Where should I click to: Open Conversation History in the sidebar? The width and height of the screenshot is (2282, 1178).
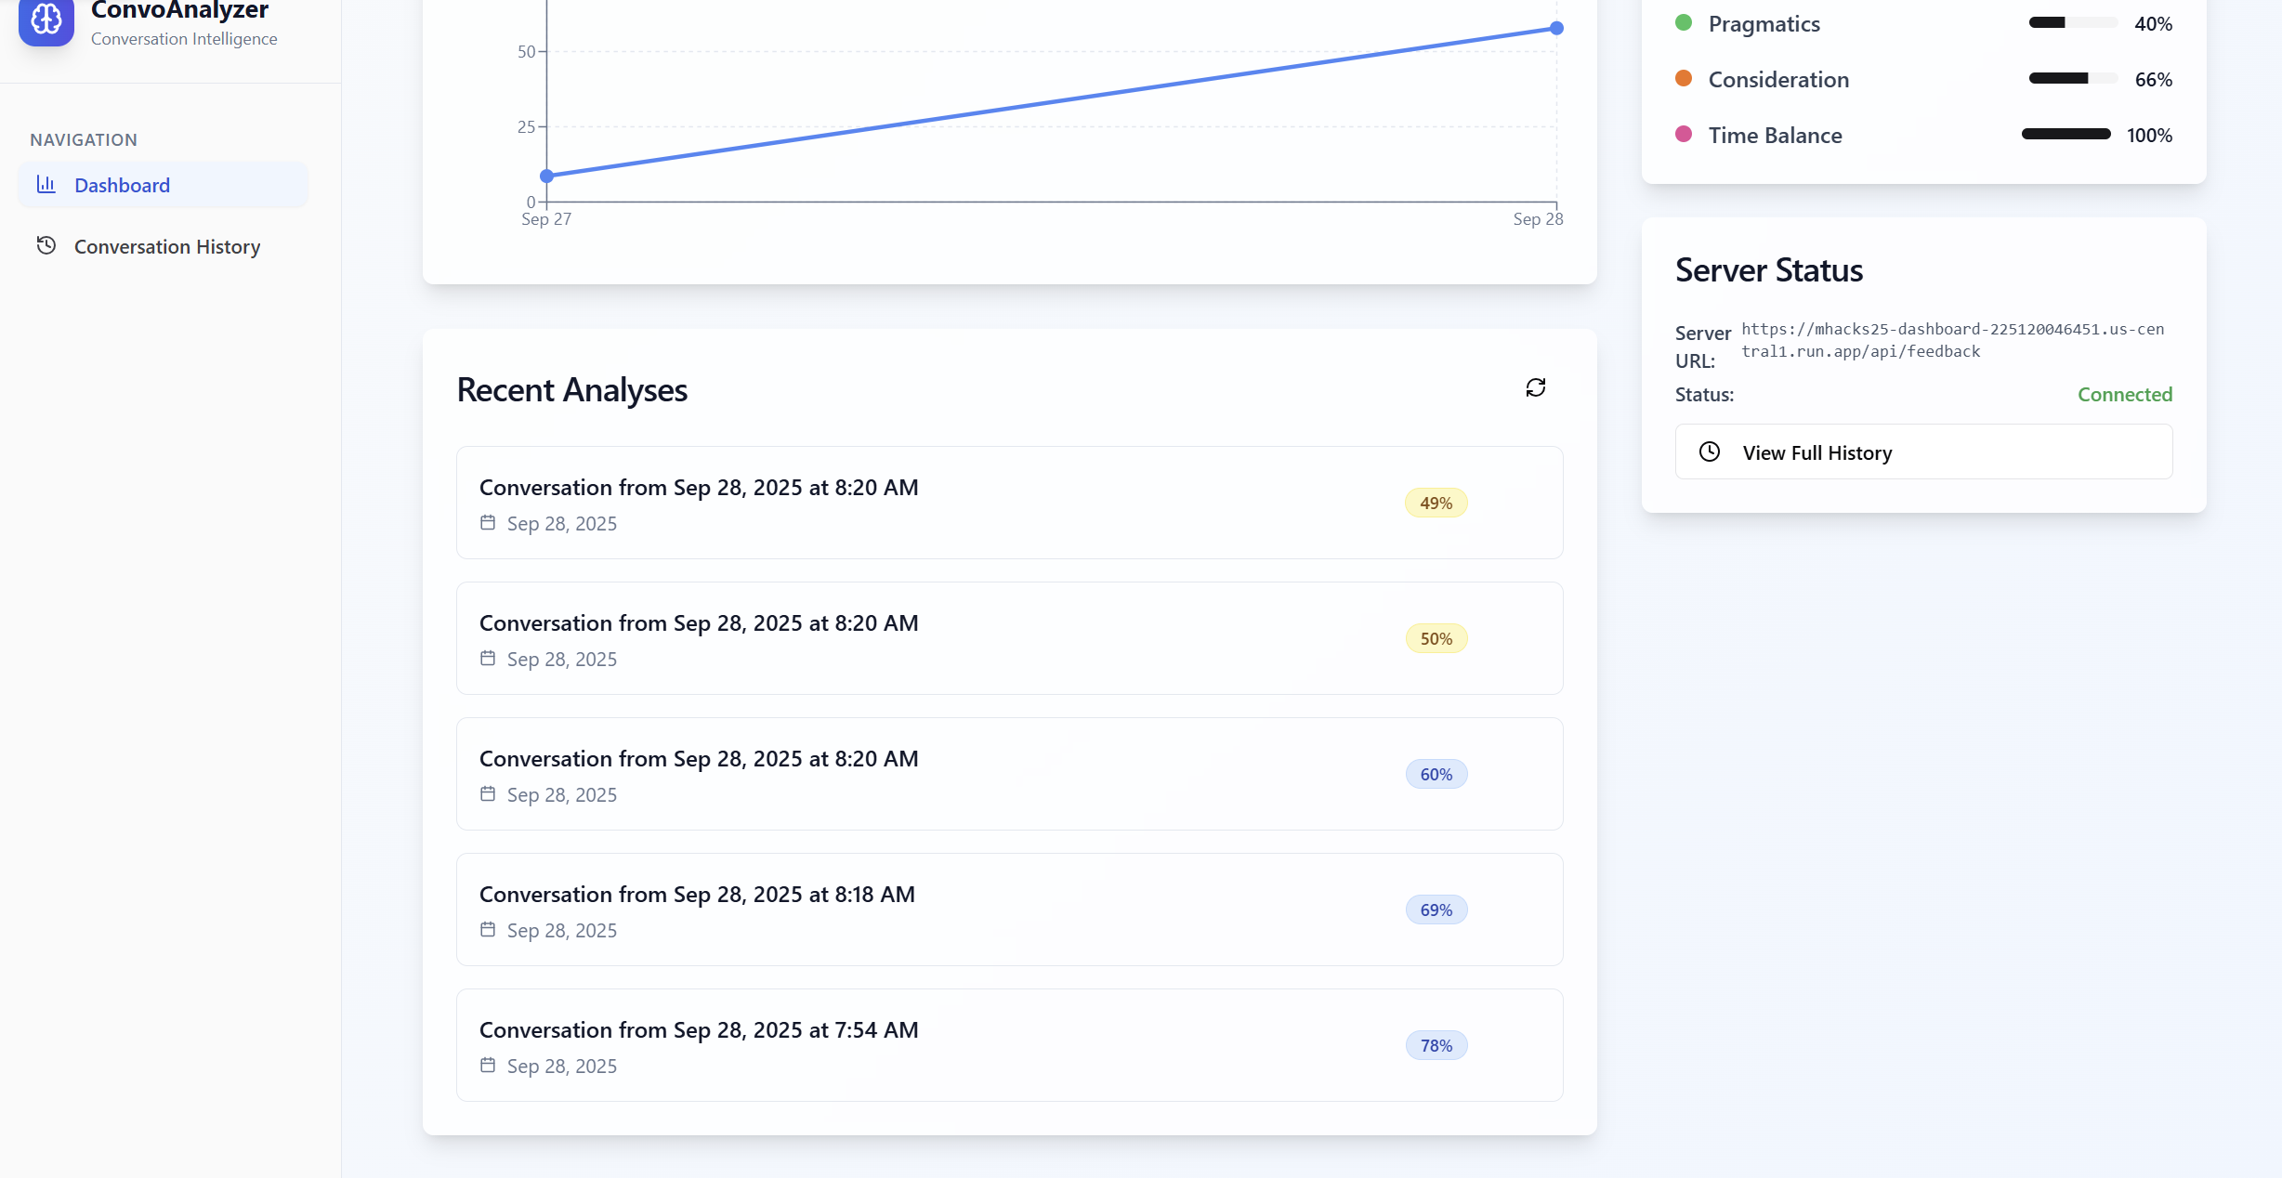tap(165, 246)
